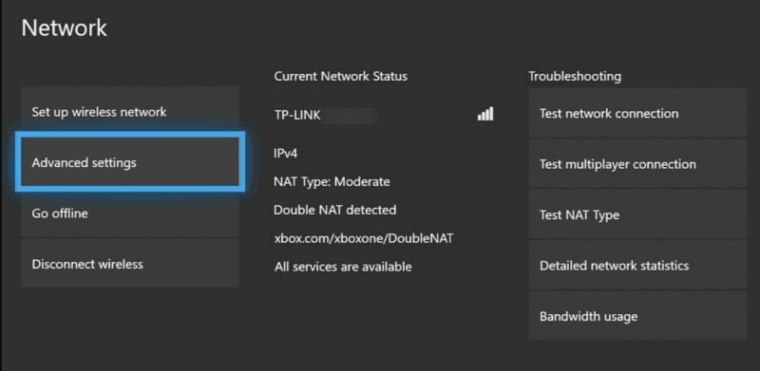760x371 pixels.
Task: Click the NAT Type: Moderate status line
Action: [332, 182]
